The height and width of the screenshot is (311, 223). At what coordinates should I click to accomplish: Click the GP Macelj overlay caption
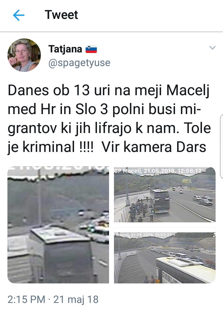coord(158,171)
